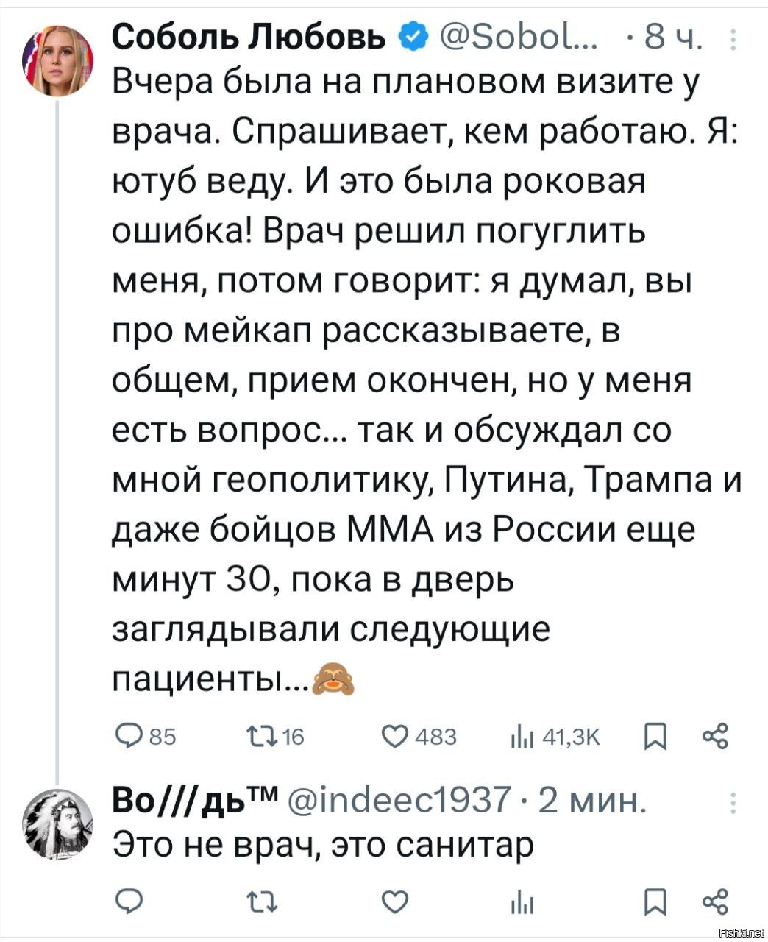Open Во///дь™ profile avatar
This screenshot has height=942, width=768.
[63, 825]
